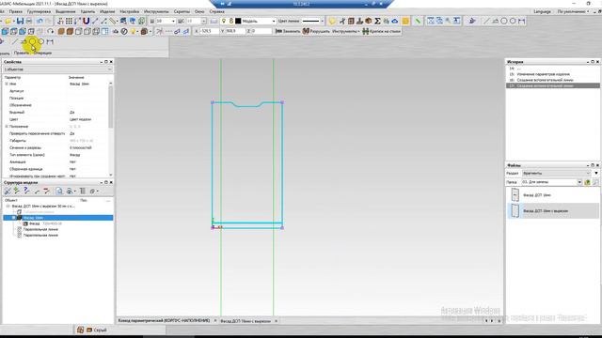Screen dimensions: 602x338
Task: Click the zoom-to-fit icon in top toolbar
Action: pos(431,21)
